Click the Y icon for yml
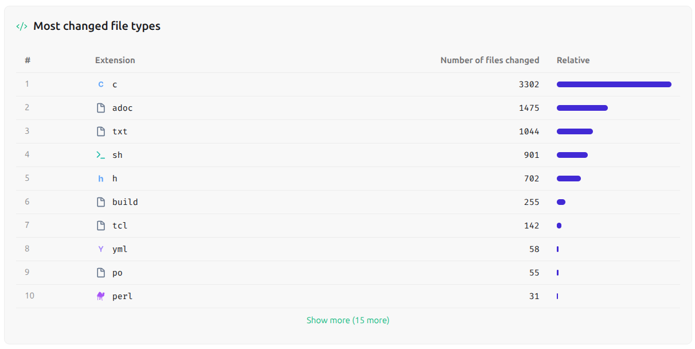Viewport: 695px width, 349px height. click(x=101, y=249)
